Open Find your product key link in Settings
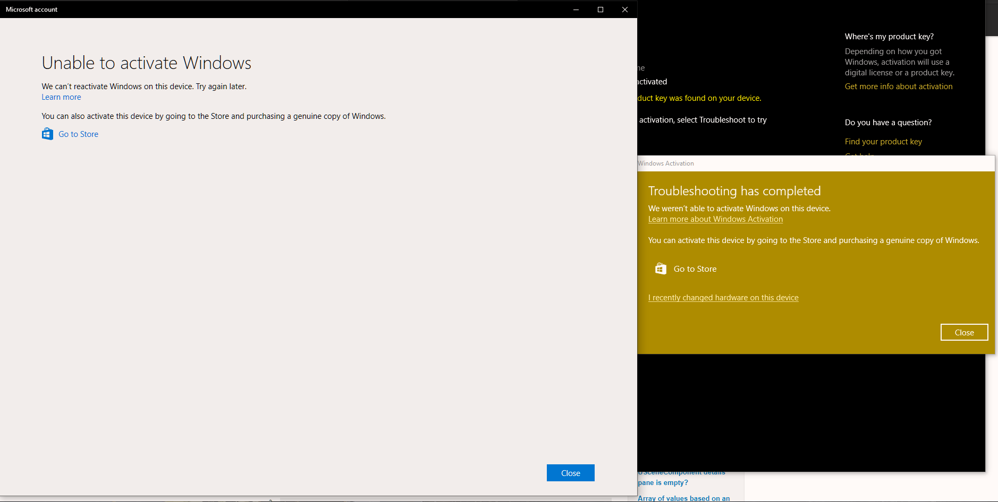 tap(883, 142)
